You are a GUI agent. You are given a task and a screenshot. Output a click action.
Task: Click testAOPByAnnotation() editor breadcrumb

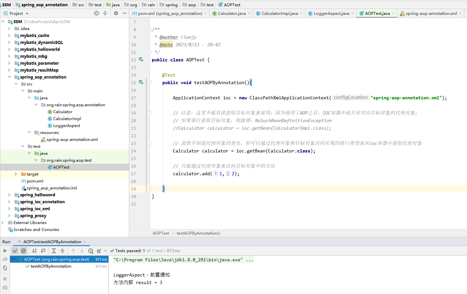tap(198, 233)
